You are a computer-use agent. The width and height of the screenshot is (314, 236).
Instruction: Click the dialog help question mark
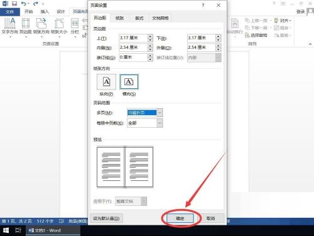[203, 5]
